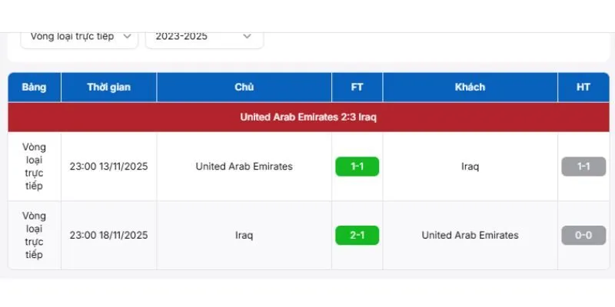The height and width of the screenshot is (307, 615).
Task: Click the green 1-1 full-time score badge
Action: click(357, 167)
